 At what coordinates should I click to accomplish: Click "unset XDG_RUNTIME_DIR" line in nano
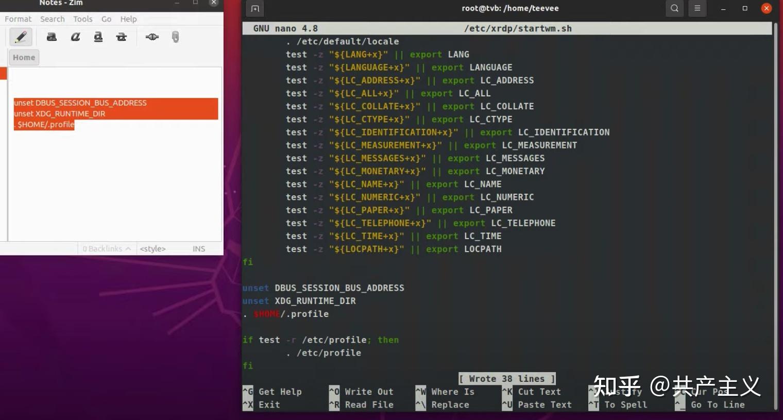[299, 301]
